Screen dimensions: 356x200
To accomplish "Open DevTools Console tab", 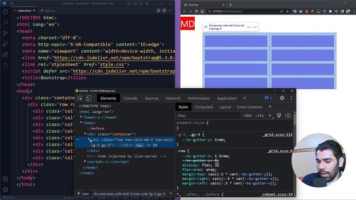I will tap(130, 98).
